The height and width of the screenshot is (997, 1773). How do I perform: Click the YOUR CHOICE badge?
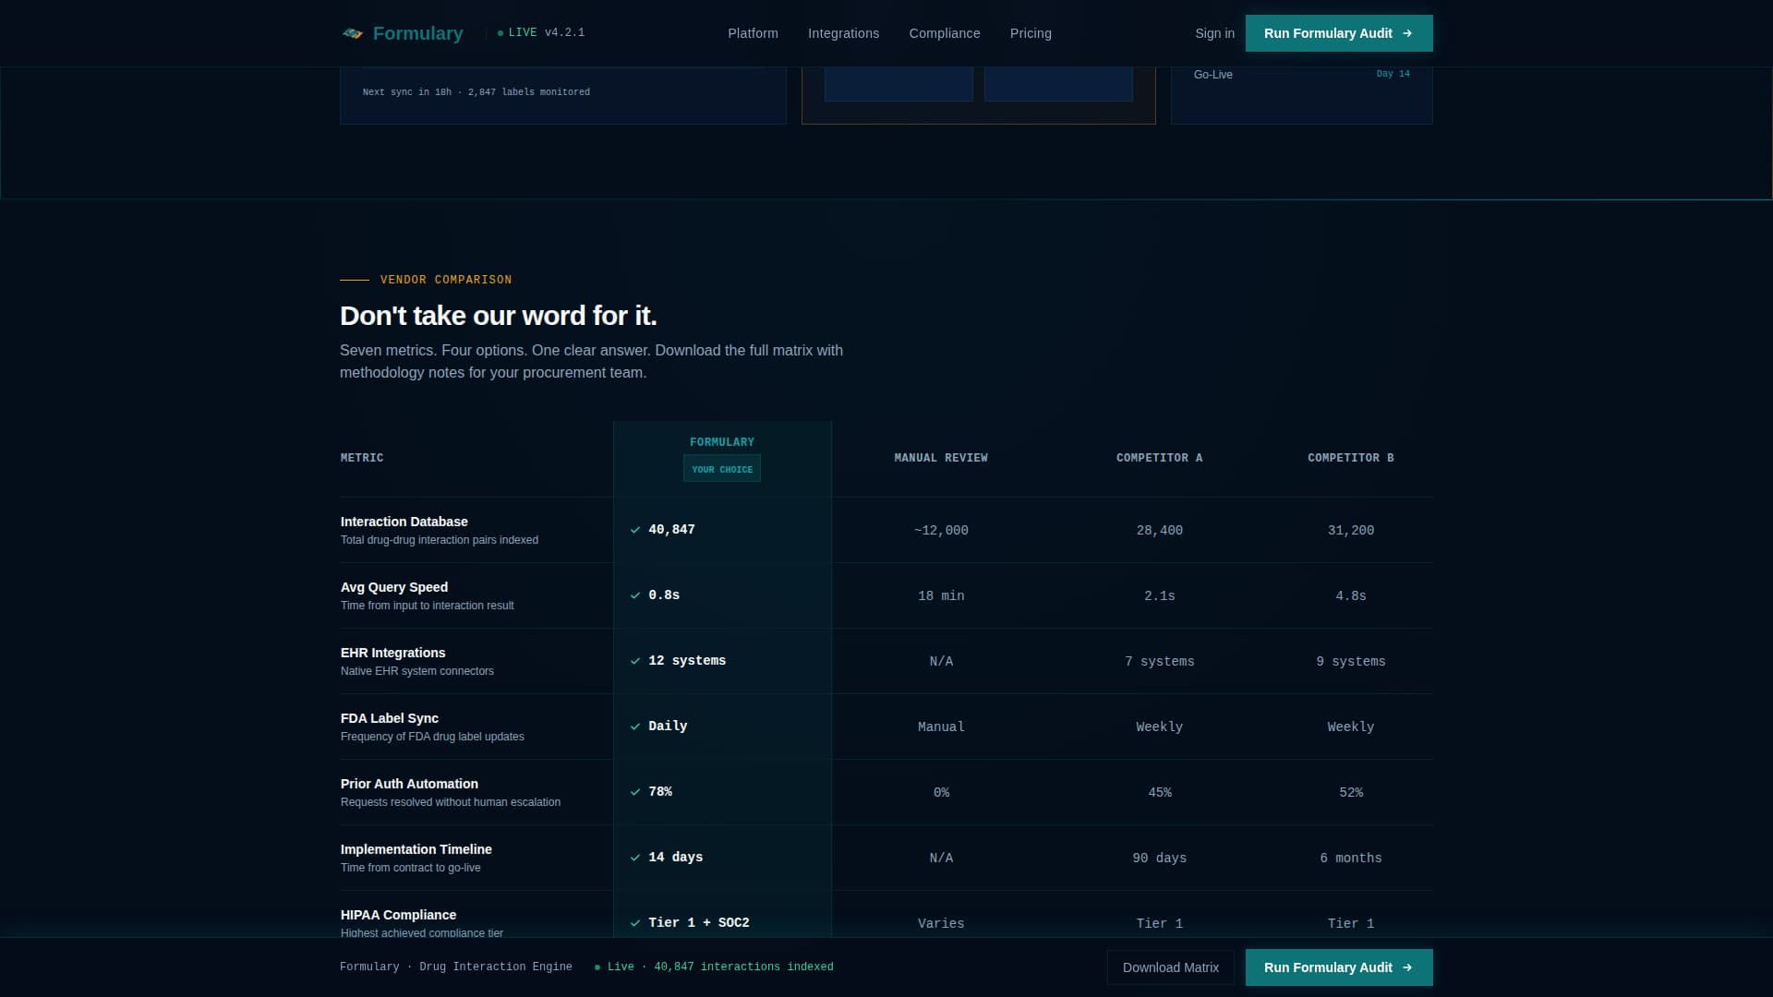tap(722, 469)
